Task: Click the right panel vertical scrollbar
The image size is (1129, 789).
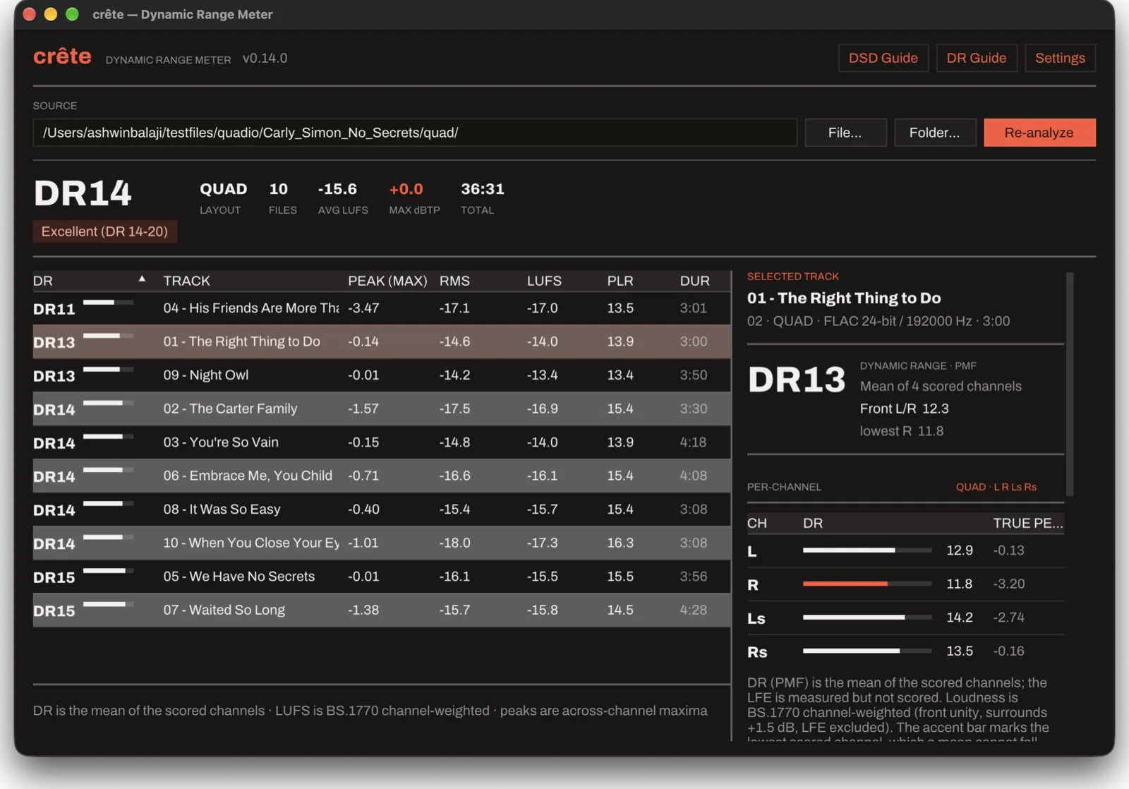Action: (x=1070, y=385)
